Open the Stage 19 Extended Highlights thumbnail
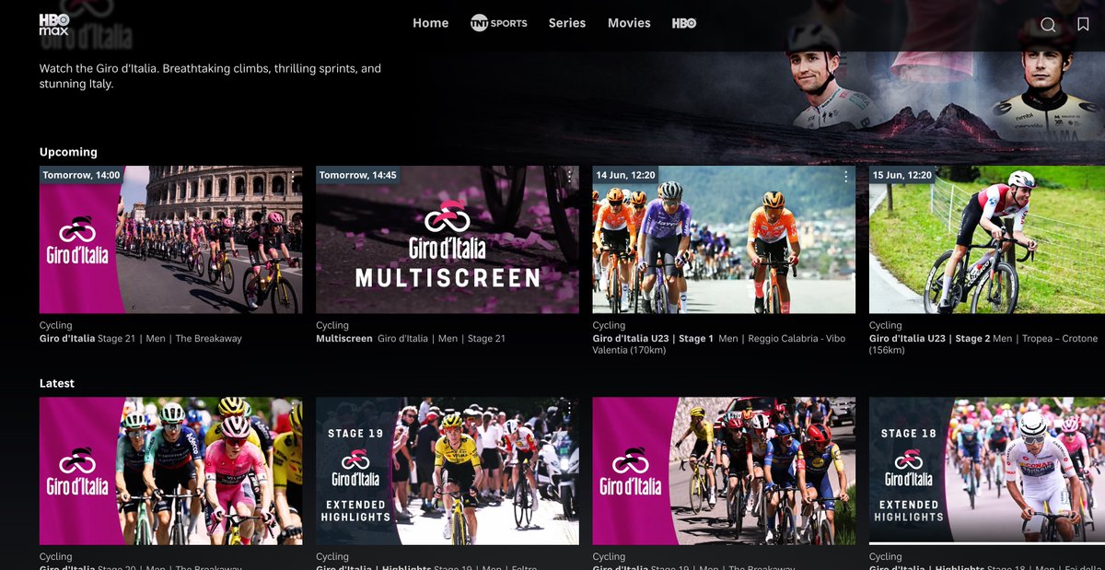 pyautogui.click(x=448, y=471)
